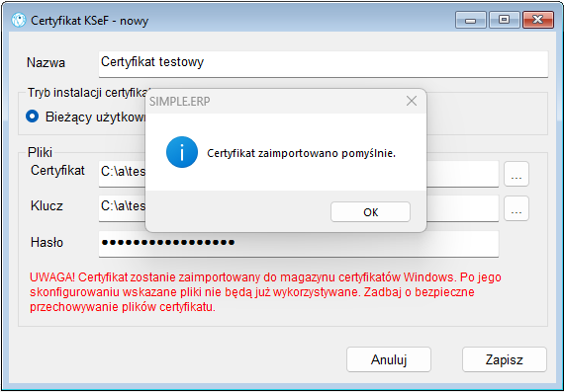Viewport: 564px width, 392px height.
Task: Click the red UWAGA warning text
Action: click(x=265, y=292)
